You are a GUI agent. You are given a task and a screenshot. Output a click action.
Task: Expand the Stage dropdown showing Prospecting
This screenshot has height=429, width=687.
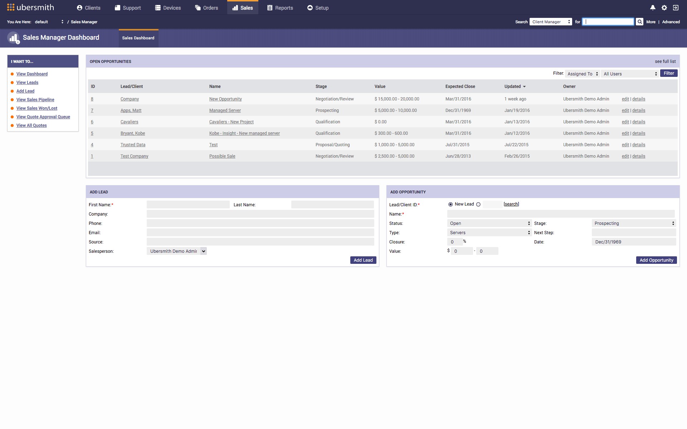click(x=634, y=223)
